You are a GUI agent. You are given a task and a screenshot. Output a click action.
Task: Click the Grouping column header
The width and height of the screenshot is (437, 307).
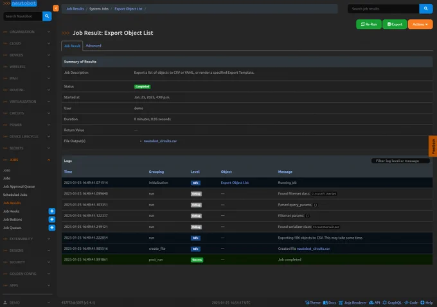(x=156, y=172)
